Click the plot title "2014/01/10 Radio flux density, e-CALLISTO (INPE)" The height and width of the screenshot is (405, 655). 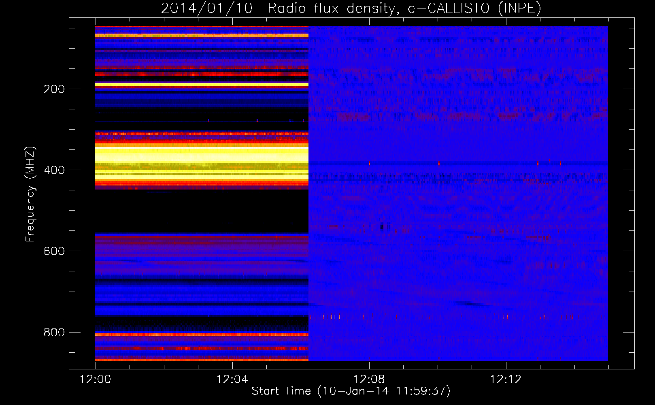pyautogui.click(x=351, y=8)
